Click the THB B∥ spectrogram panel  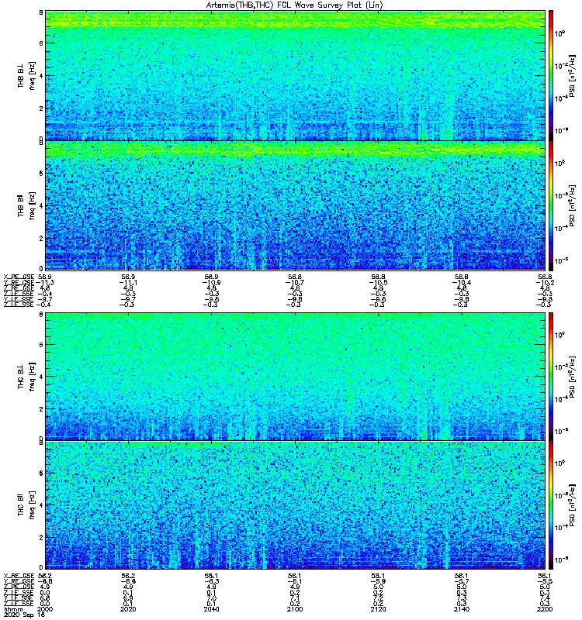(x=296, y=205)
